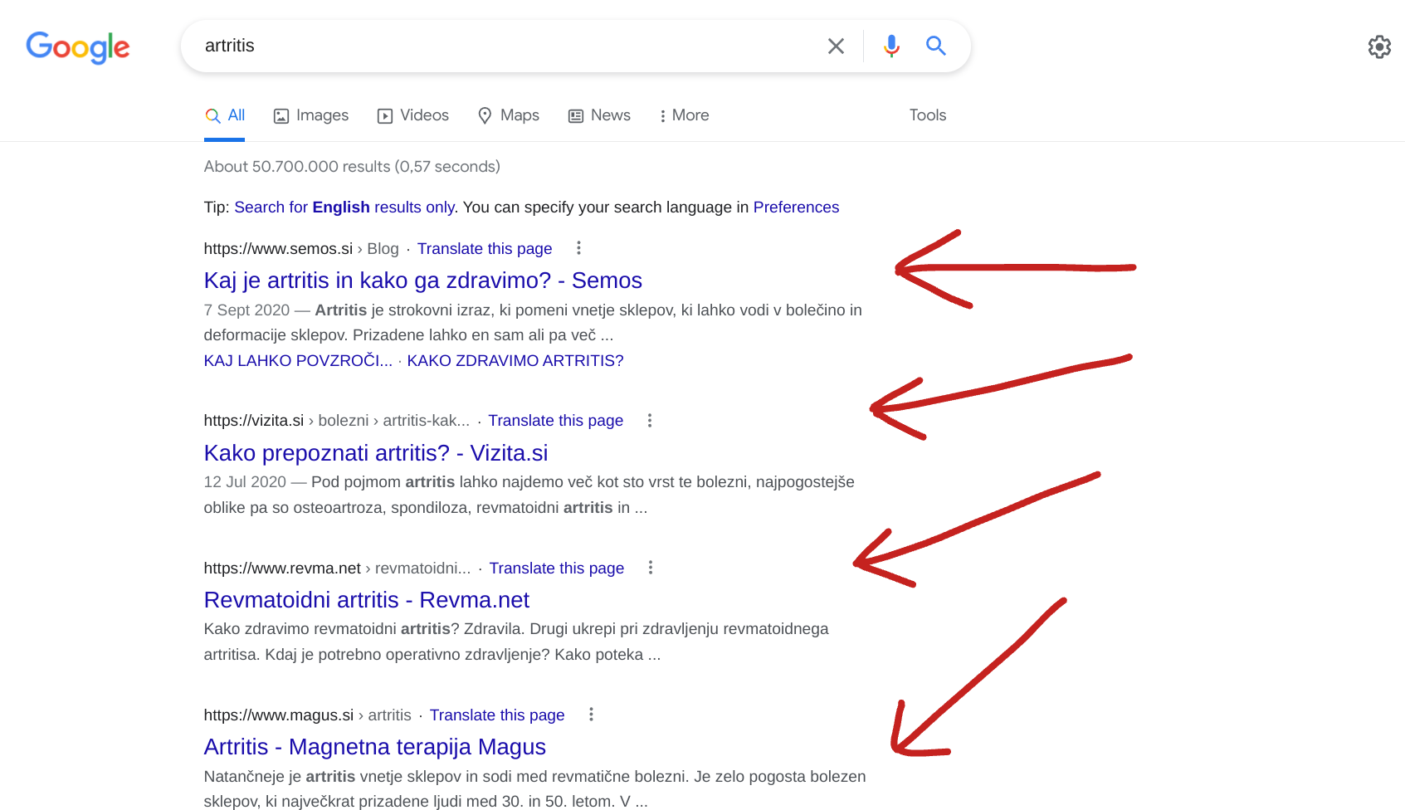The height and width of the screenshot is (810, 1405).
Task: Open options menu for magus.si result
Action: pos(591,715)
